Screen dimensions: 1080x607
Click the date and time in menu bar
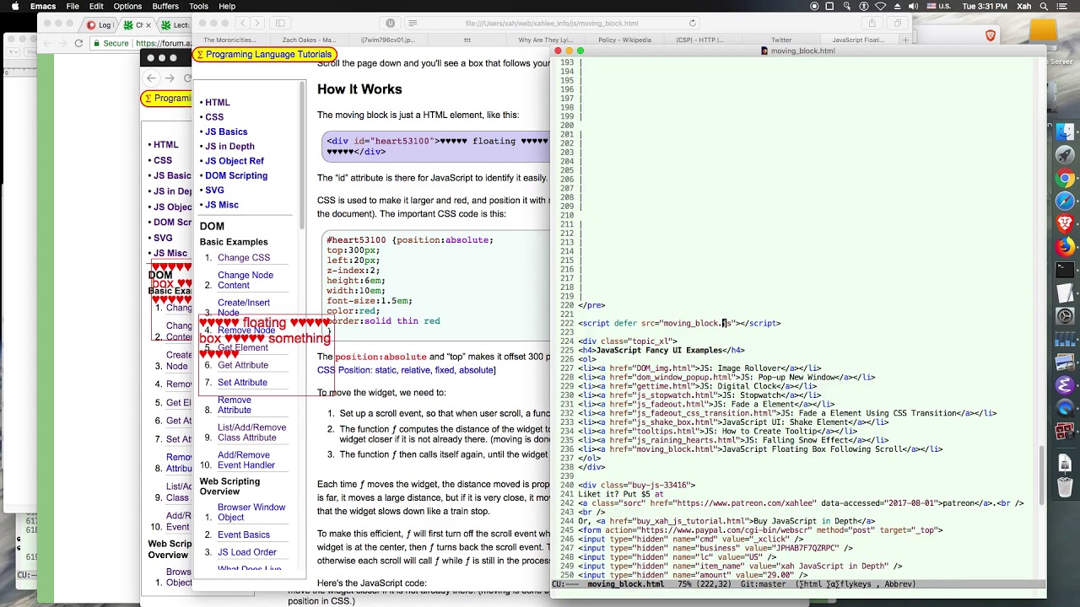(x=985, y=6)
